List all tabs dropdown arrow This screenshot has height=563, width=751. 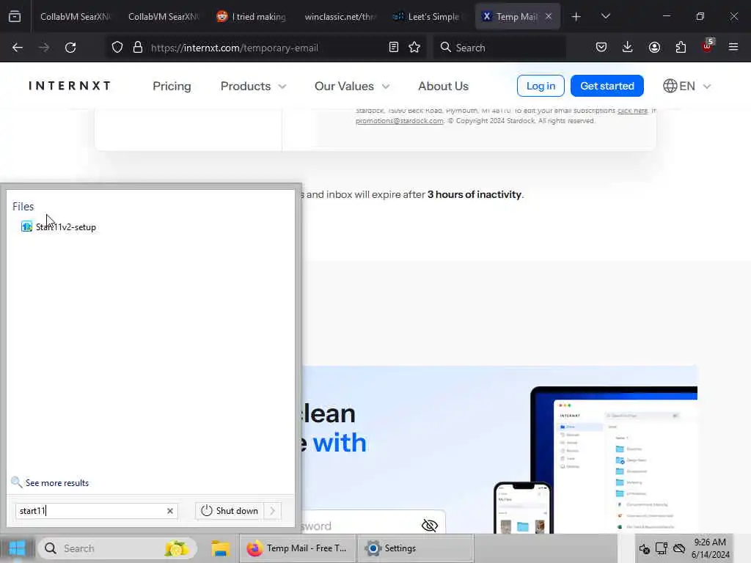tap(605, 16)
